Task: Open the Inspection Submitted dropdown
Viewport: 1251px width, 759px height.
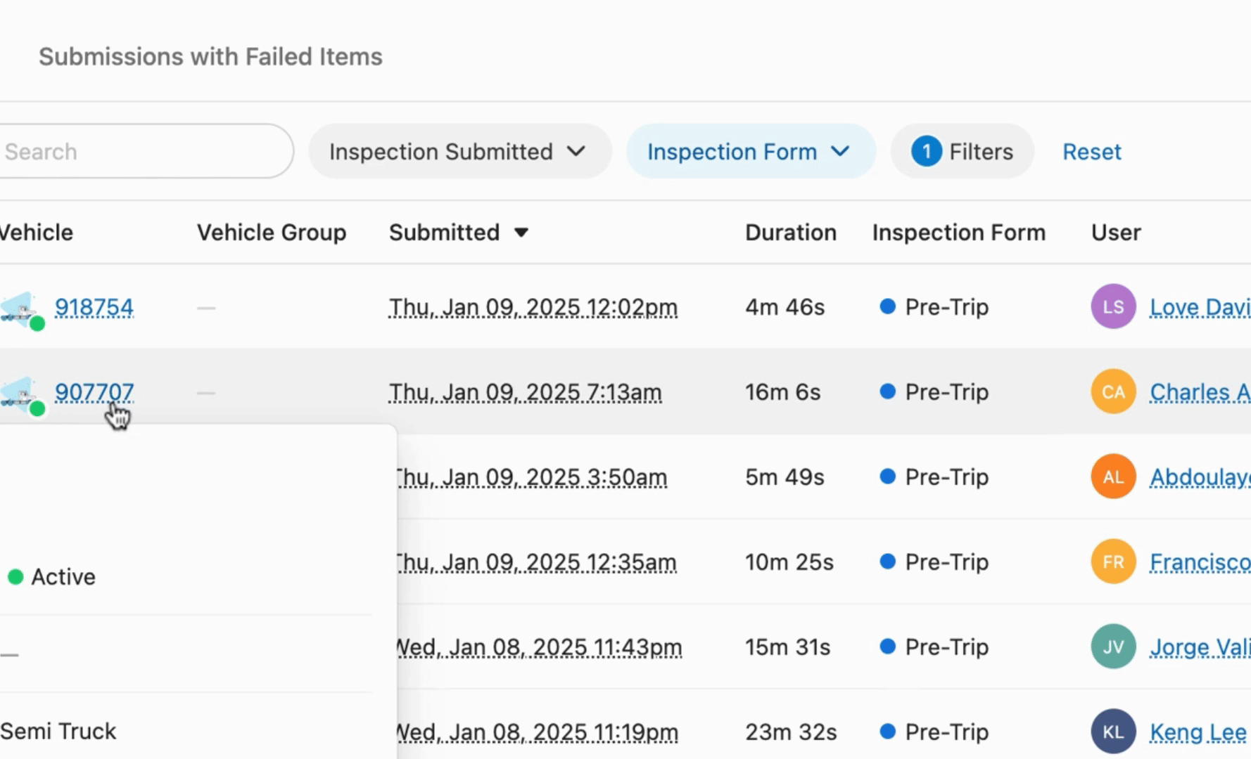Action: [x=459, y=152]
